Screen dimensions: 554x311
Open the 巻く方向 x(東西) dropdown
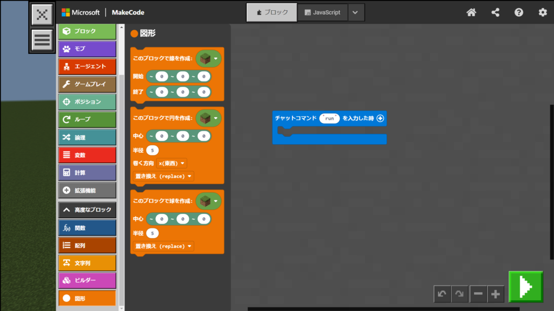[x=172, y=163]
